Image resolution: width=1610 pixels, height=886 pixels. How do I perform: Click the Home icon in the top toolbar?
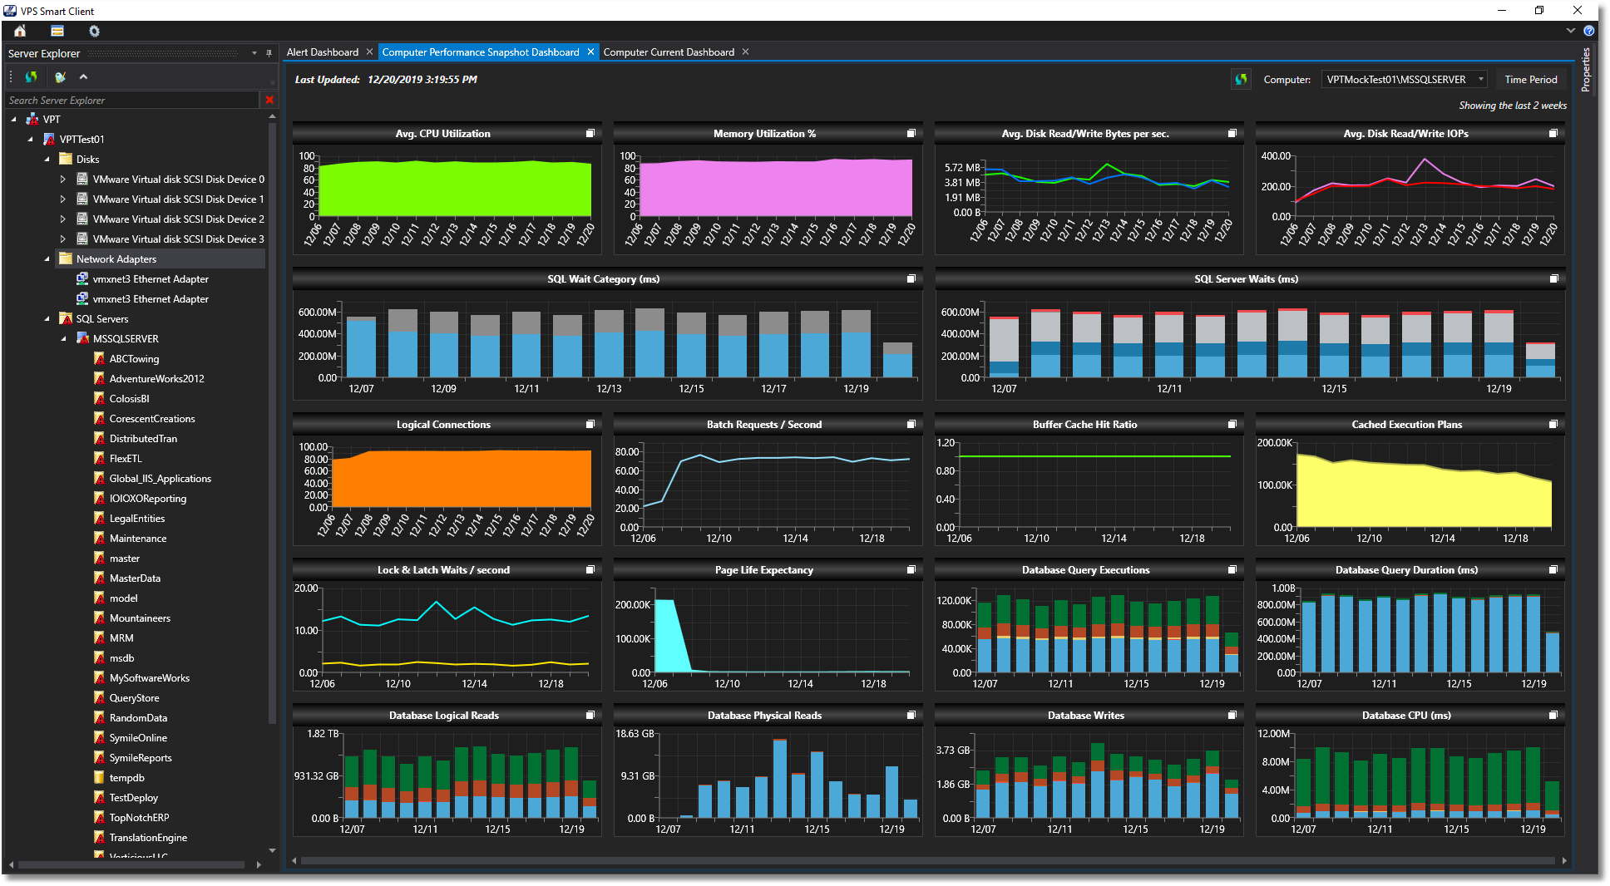coord(19,31)
